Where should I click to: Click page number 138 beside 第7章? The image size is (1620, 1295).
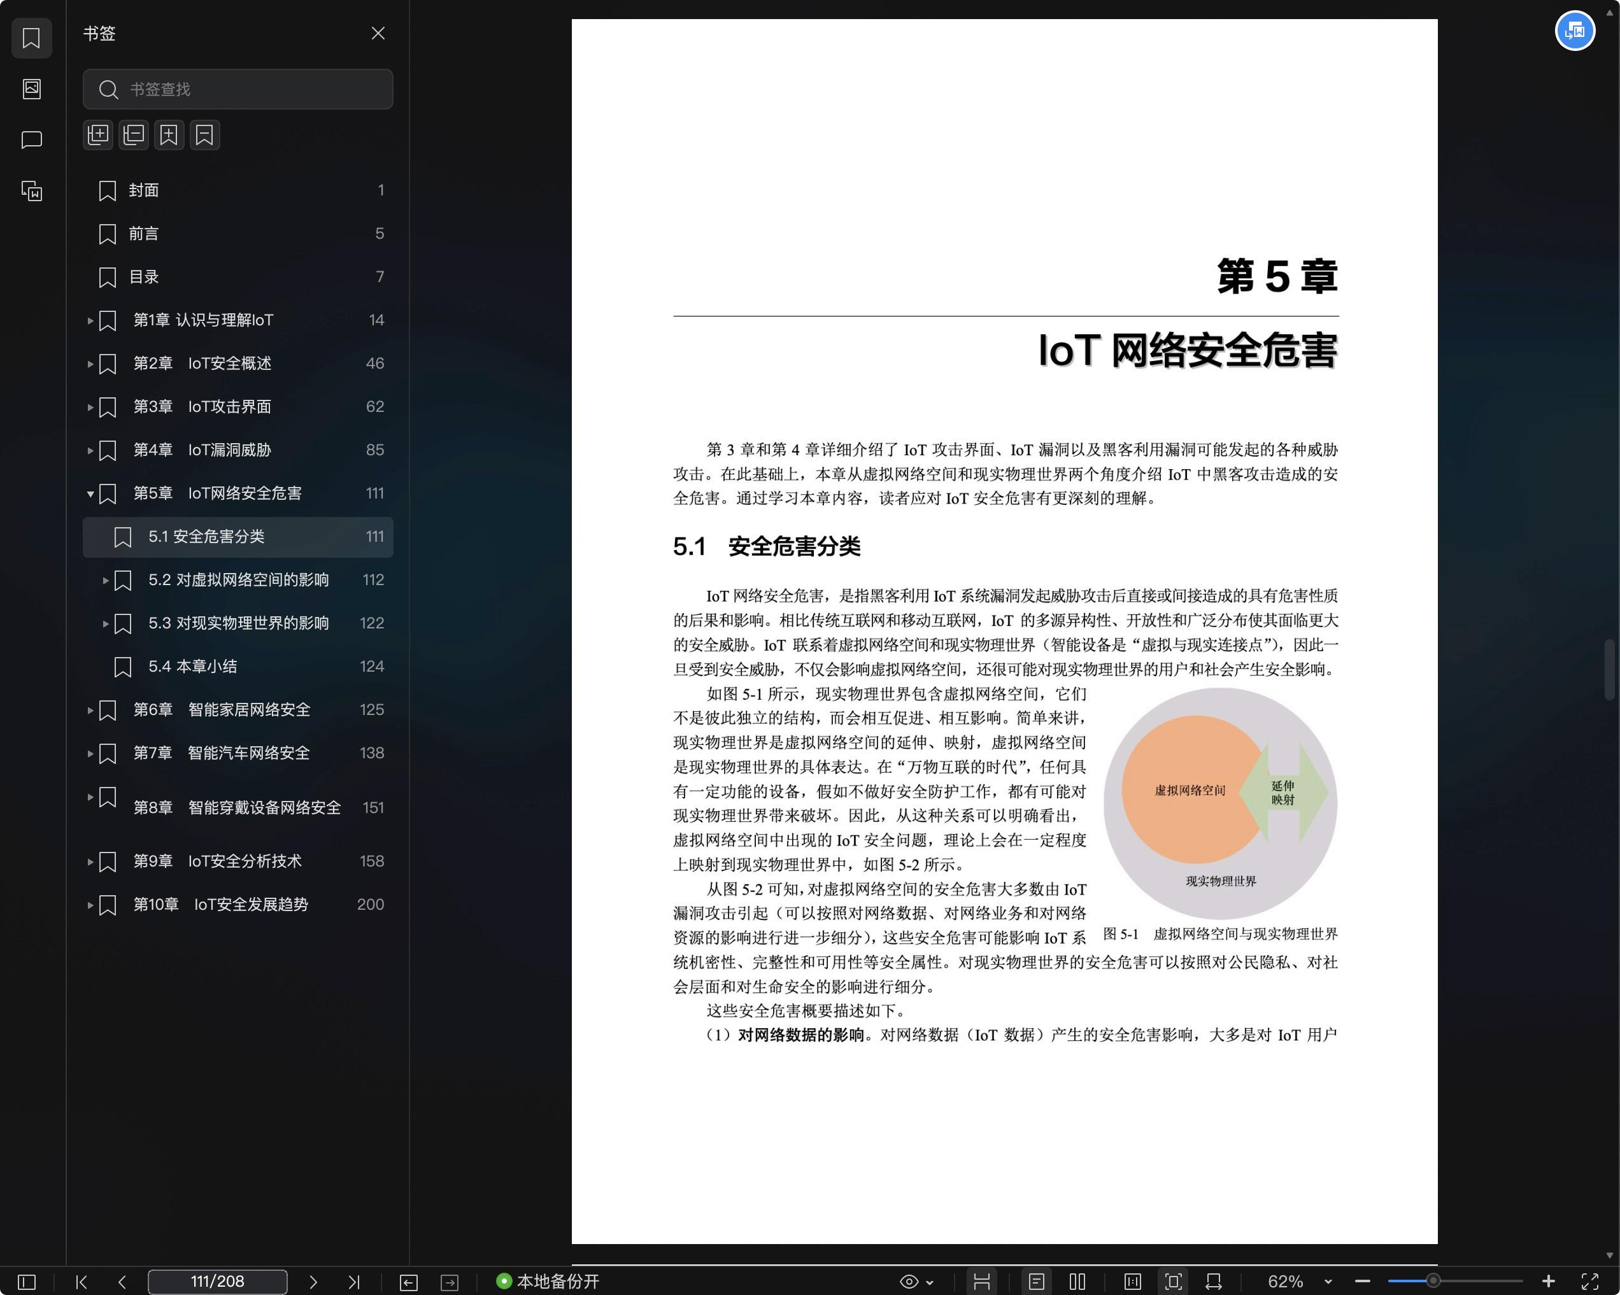click(x=371, y=753)
